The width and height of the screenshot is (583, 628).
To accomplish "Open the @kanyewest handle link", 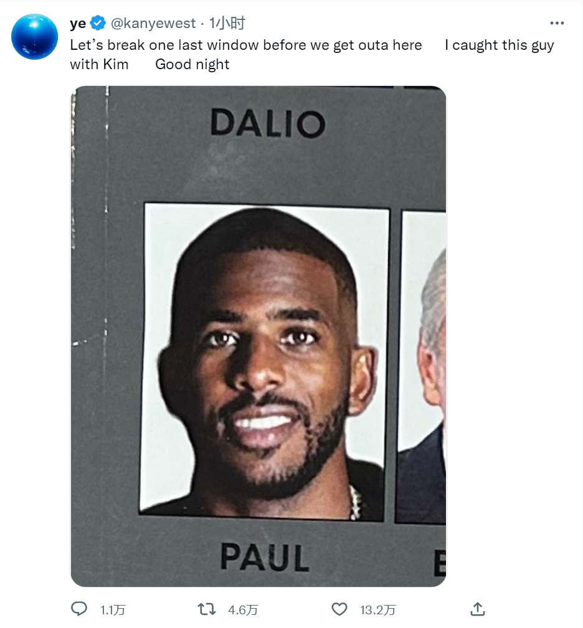I will point(153,23).
